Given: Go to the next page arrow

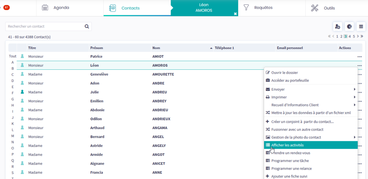Looking at the screenshot, I should pyautogui.click(x=358, y=36).
